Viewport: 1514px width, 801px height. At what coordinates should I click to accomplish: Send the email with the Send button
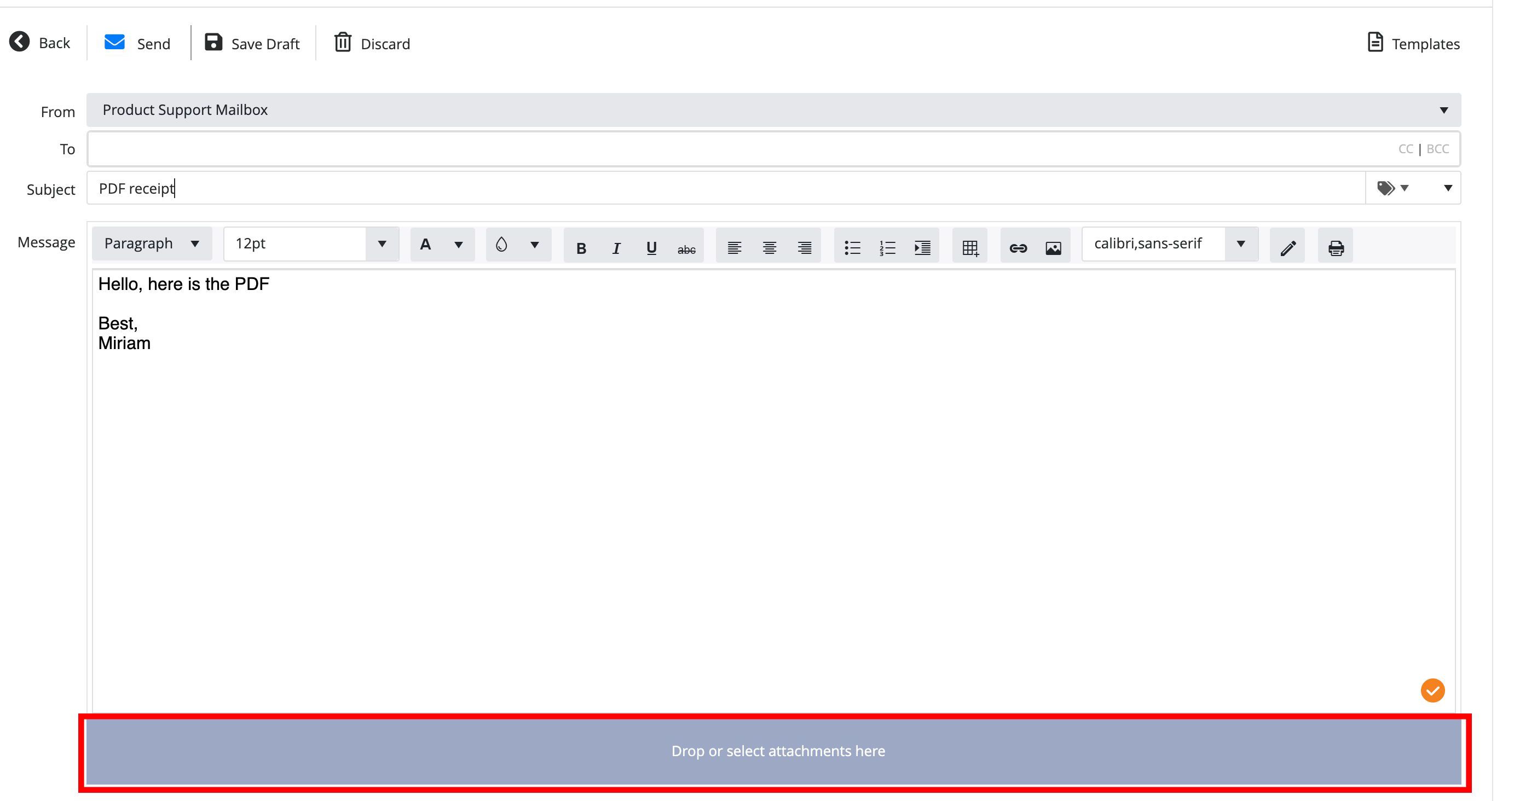137,43
